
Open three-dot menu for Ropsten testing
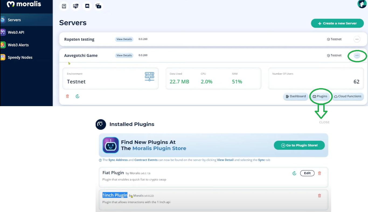357,39
